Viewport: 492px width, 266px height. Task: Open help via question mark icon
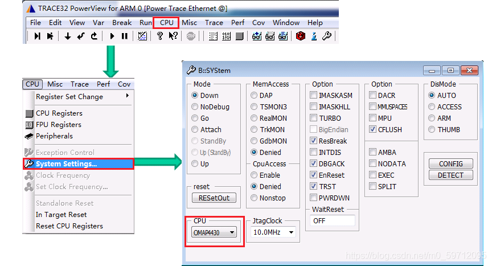pos(159,36)
